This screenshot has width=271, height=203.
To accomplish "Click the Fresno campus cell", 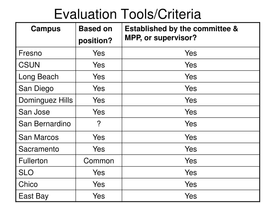I will coord(30,53).
